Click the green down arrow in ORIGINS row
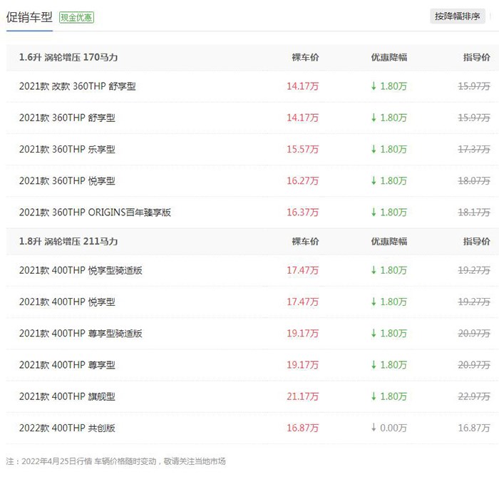Screen dimensions: 499x477 374,212
